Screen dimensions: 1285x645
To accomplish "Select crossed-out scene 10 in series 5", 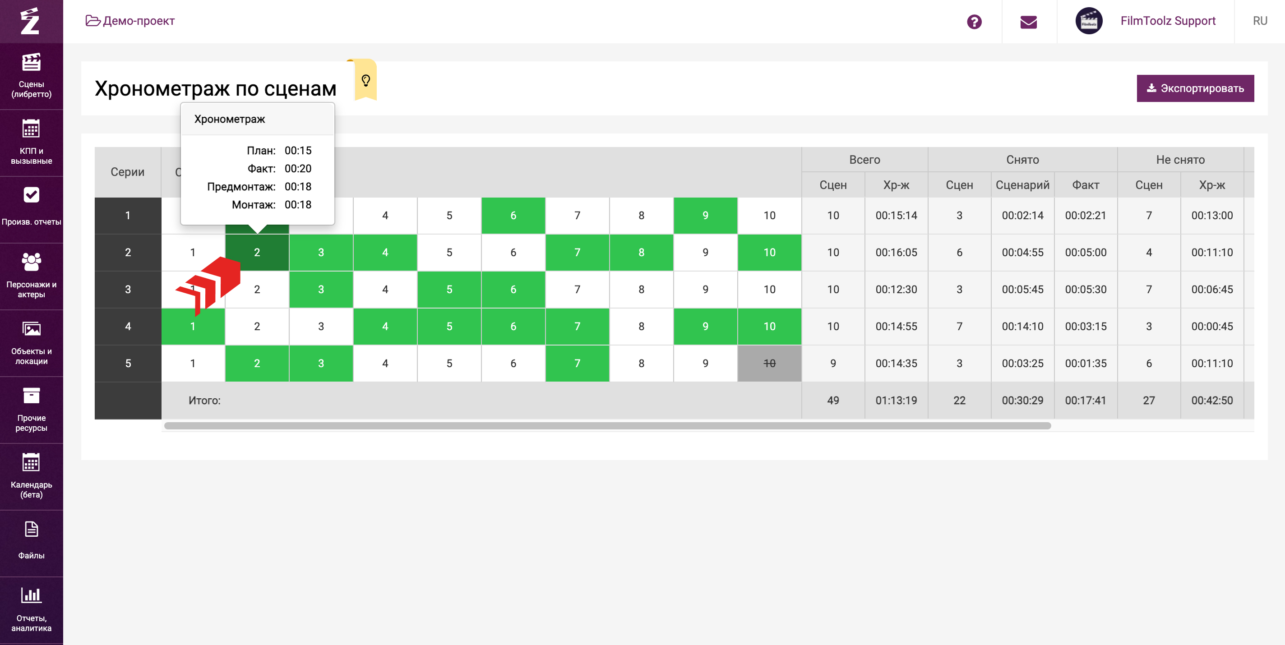I will [769, 363].
